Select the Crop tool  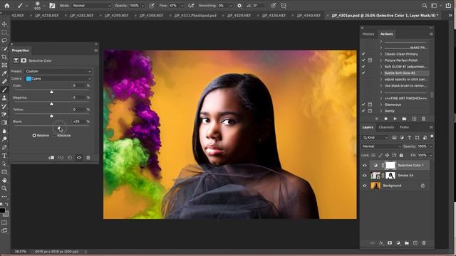pos(4,57)
